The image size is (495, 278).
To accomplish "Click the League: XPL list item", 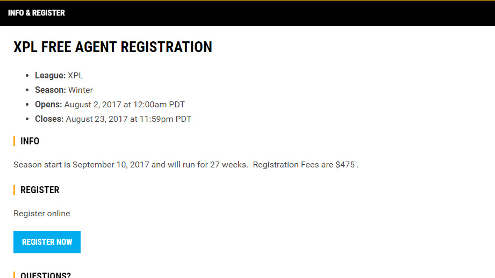I will (x=59, y=76).
